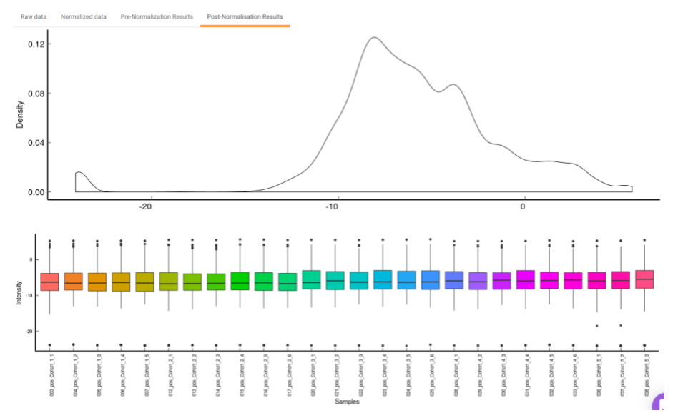This screenshot has width=673, height=418.
Task: Select the Pre-Normalization Results tab
Action: tap(157, 16)
